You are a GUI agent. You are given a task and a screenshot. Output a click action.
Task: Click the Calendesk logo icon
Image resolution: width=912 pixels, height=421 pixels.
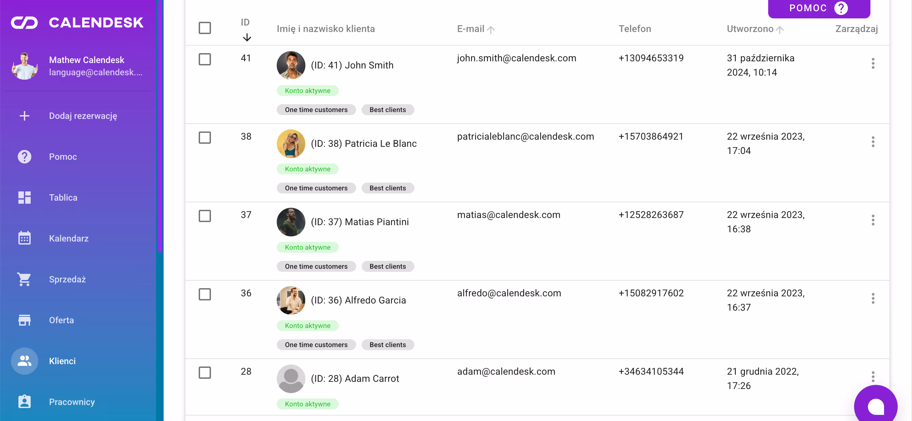(25, 22)
